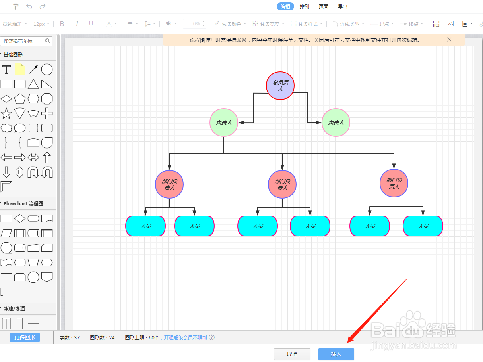Click the layout template icon in toolbar

click(436, 24)
